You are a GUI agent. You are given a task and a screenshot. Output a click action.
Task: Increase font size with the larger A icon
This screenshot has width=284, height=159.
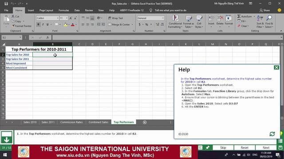click(71, 18)
